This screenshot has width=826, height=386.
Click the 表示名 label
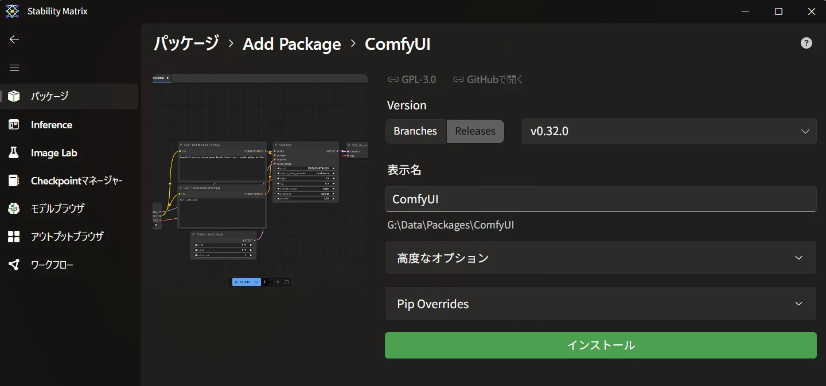(404, 170)
